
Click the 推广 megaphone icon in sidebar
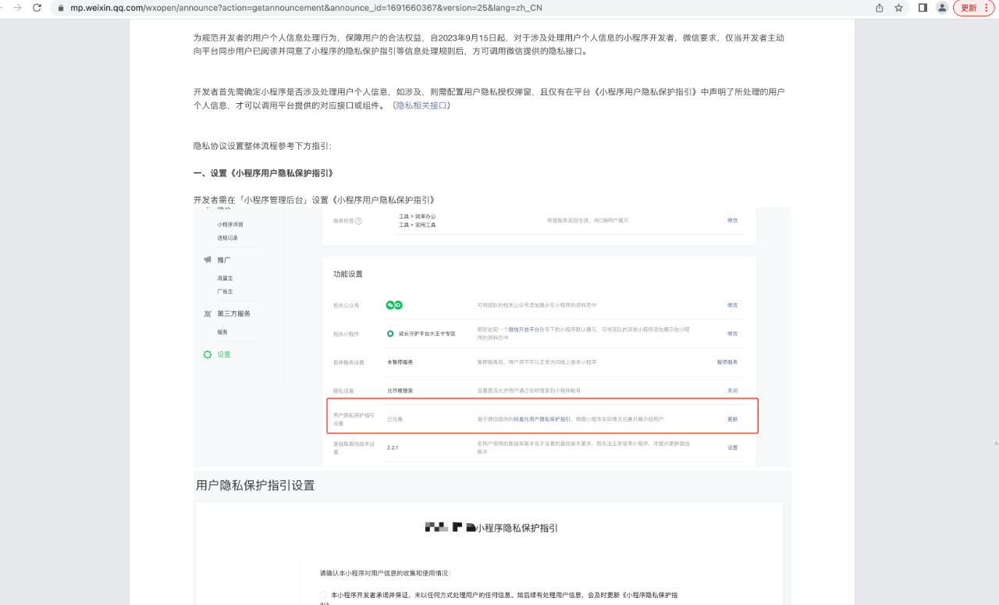point(207,259)
